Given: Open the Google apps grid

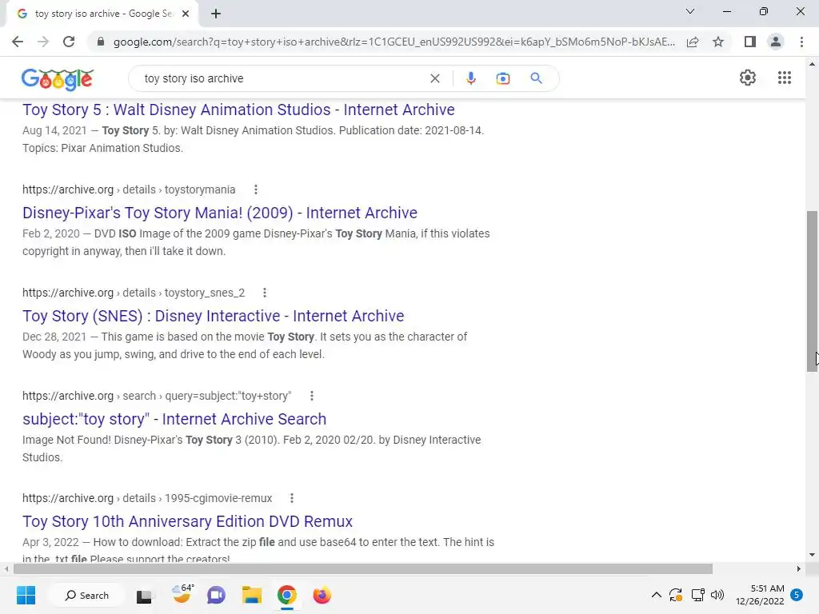Looking at the screenshot, I should [784, 78].
